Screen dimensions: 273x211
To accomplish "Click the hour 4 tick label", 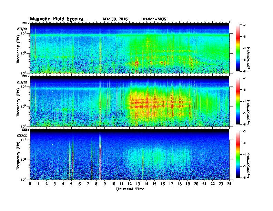I will [x=63, y=184].
